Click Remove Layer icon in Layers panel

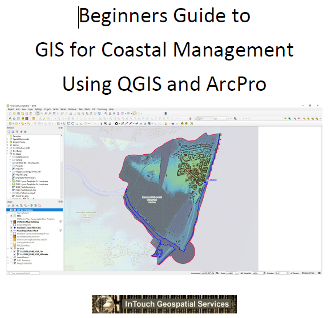[39, 206]
